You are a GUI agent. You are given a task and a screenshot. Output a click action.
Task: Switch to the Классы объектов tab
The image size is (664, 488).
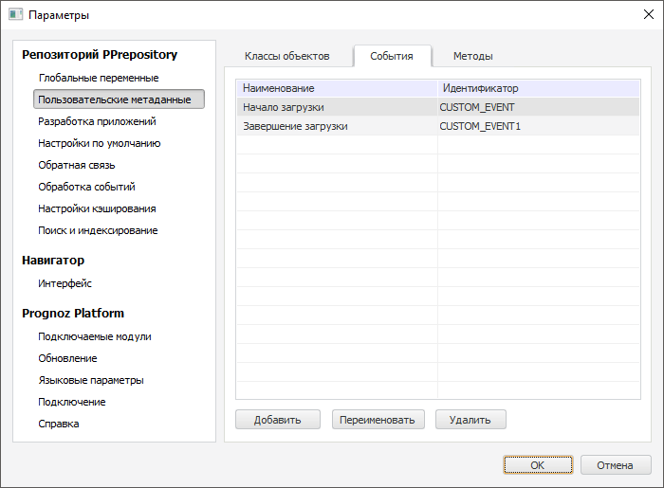[286, 56]
